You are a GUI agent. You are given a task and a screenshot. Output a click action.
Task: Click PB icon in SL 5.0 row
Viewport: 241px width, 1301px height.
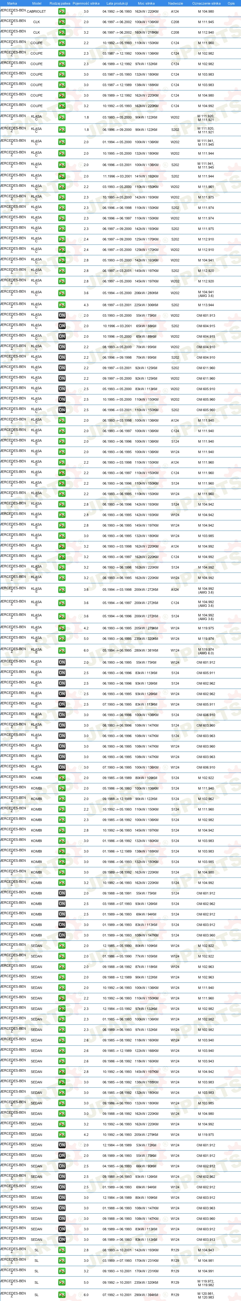[62, 1282]
